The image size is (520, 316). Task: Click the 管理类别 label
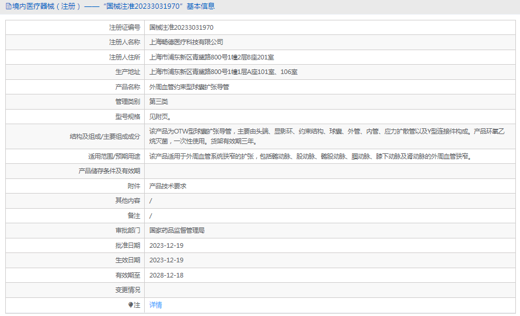[x=128, y=101]
